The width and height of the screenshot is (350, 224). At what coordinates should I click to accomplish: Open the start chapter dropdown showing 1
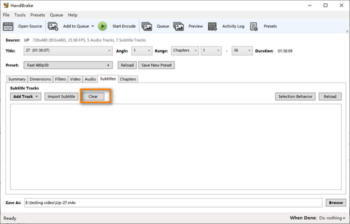coord(211,50)
